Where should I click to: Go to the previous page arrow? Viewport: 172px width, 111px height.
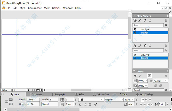tap(32, 90)
